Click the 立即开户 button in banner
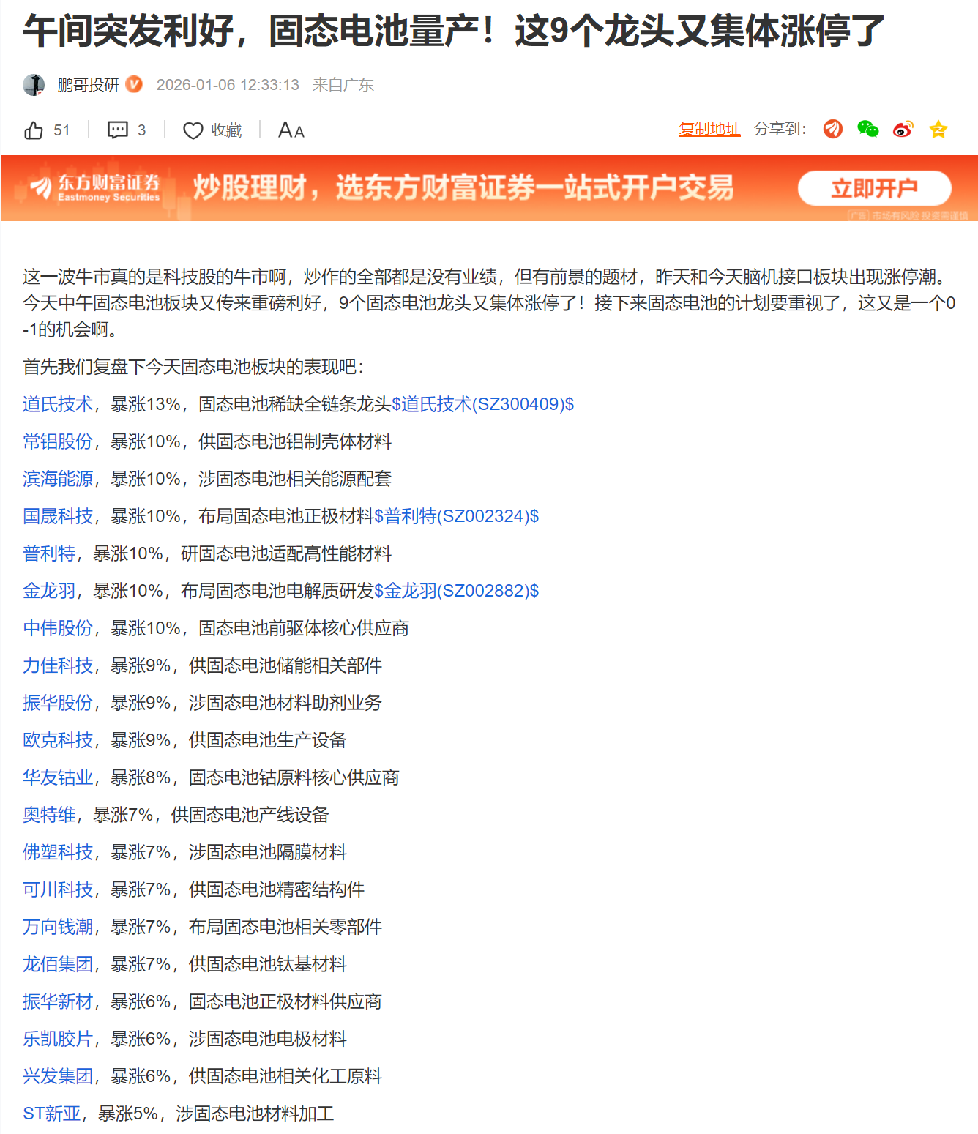The width and height of the screenshot is (978, 1134). point(874,188)
